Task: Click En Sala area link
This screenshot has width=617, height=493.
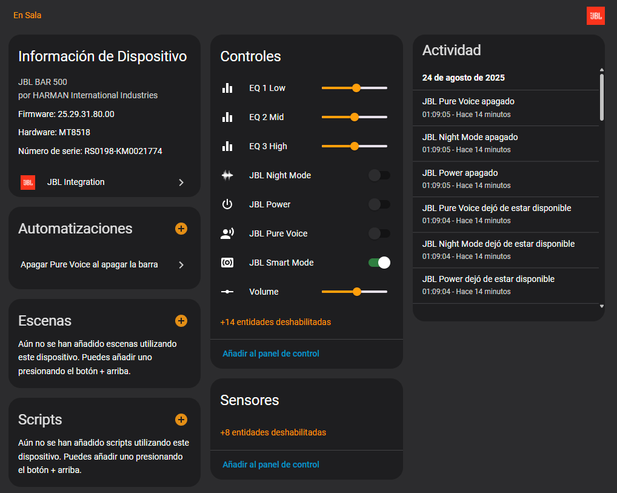Action: point(27,15)
